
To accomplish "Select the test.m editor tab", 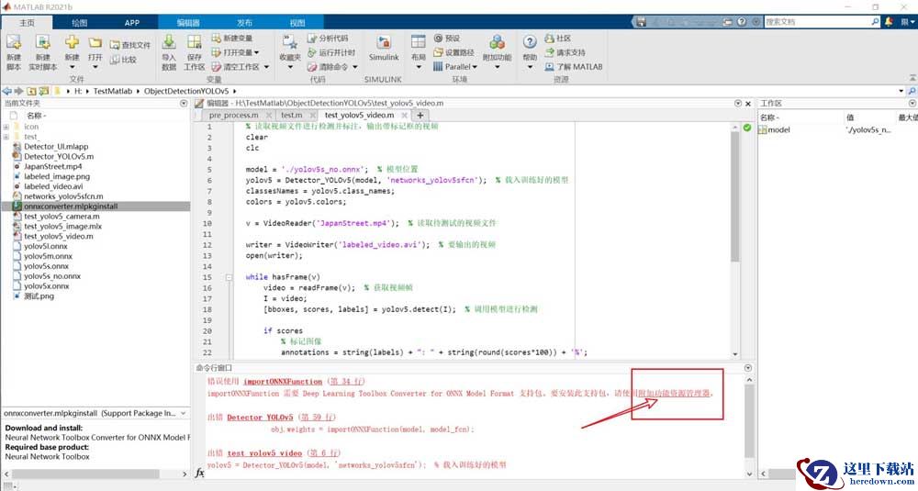I will (x=291, y=115).
